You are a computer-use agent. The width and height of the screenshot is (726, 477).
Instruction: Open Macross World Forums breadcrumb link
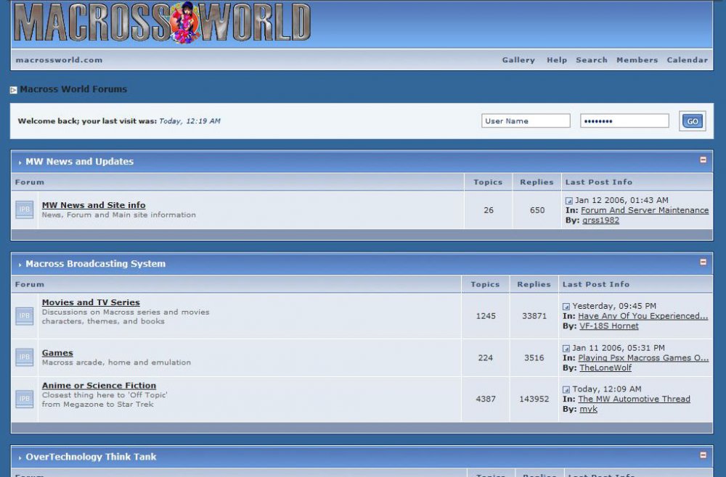point(73,89)
